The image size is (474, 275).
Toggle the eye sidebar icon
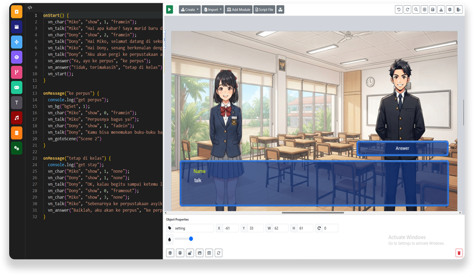pyautogui.click(x=17, y=57)
